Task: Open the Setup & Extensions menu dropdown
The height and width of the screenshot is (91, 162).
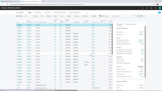Action: click(75, 12)
